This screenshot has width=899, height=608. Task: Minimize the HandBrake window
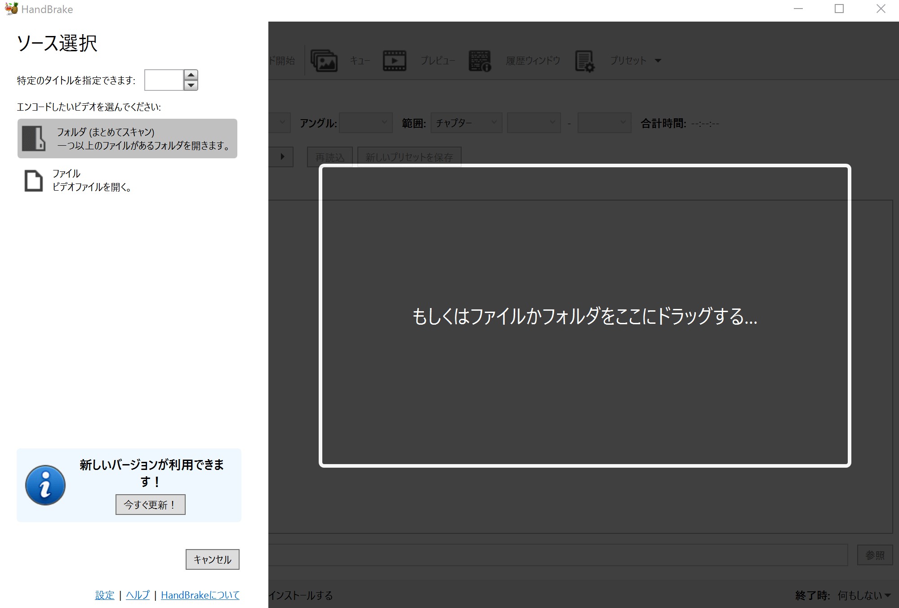coord(798,9)
